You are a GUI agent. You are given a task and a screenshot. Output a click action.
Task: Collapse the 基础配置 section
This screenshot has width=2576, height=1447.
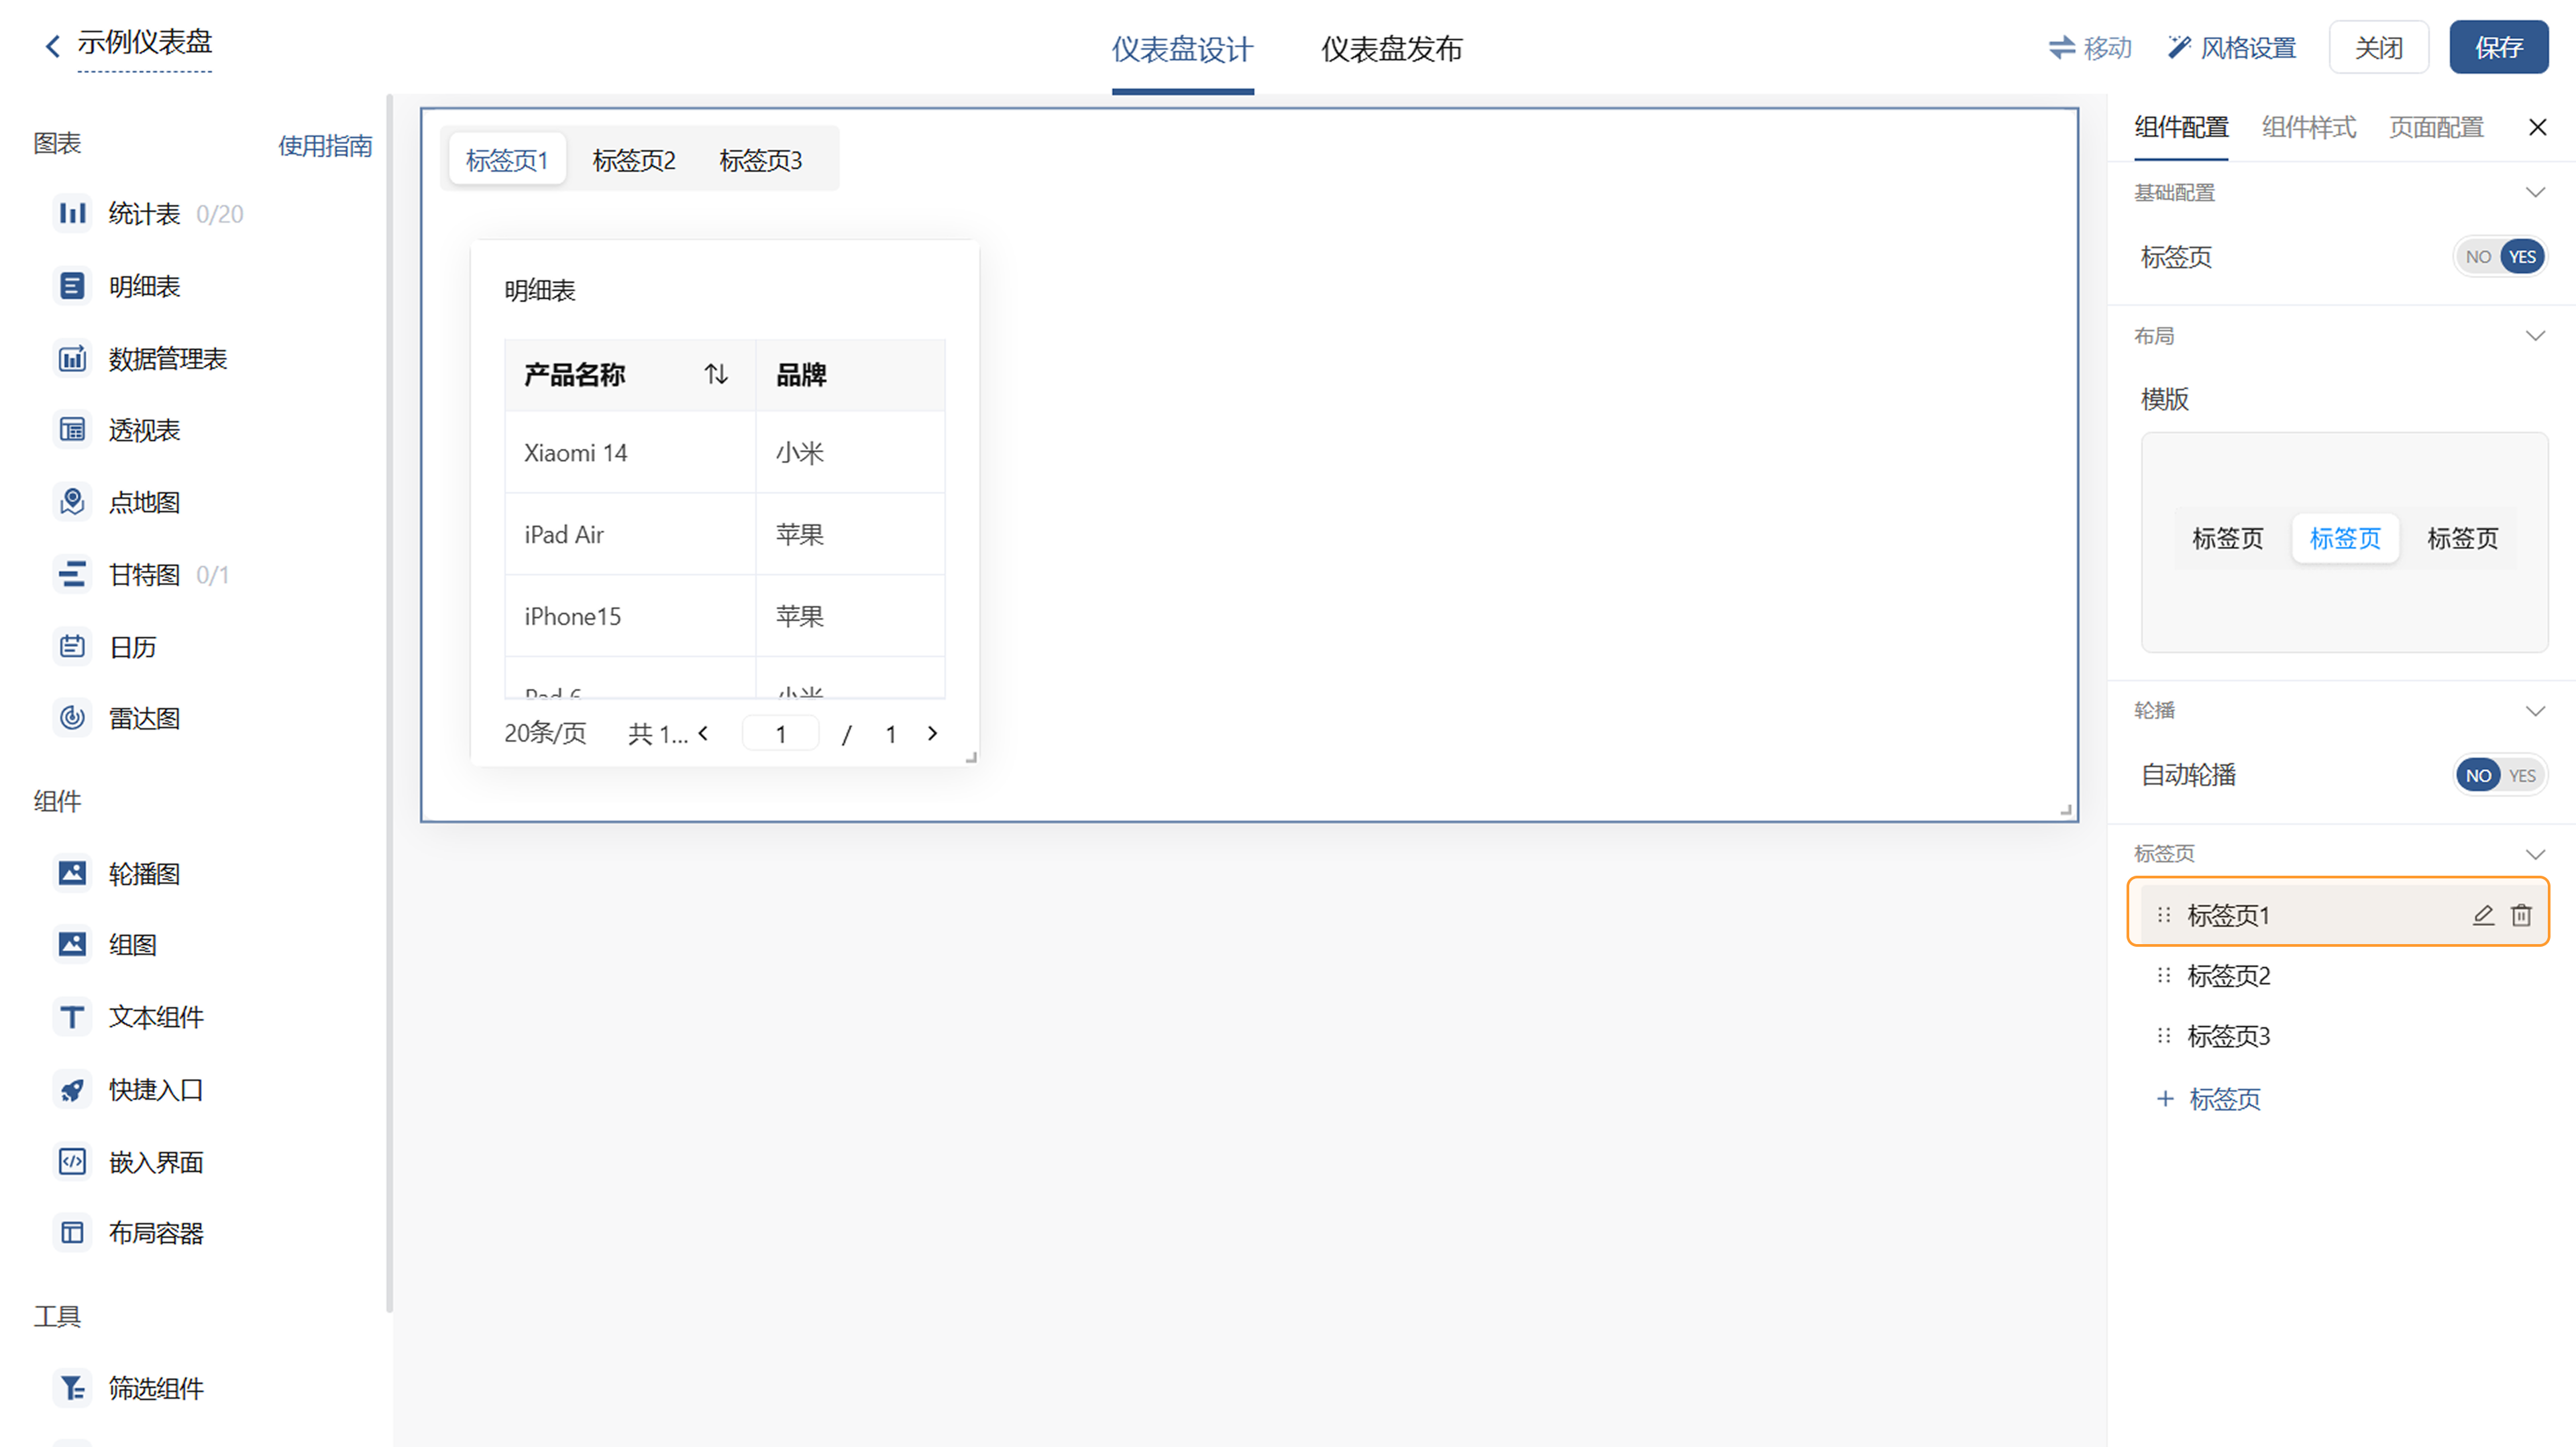click(2535, 192)
